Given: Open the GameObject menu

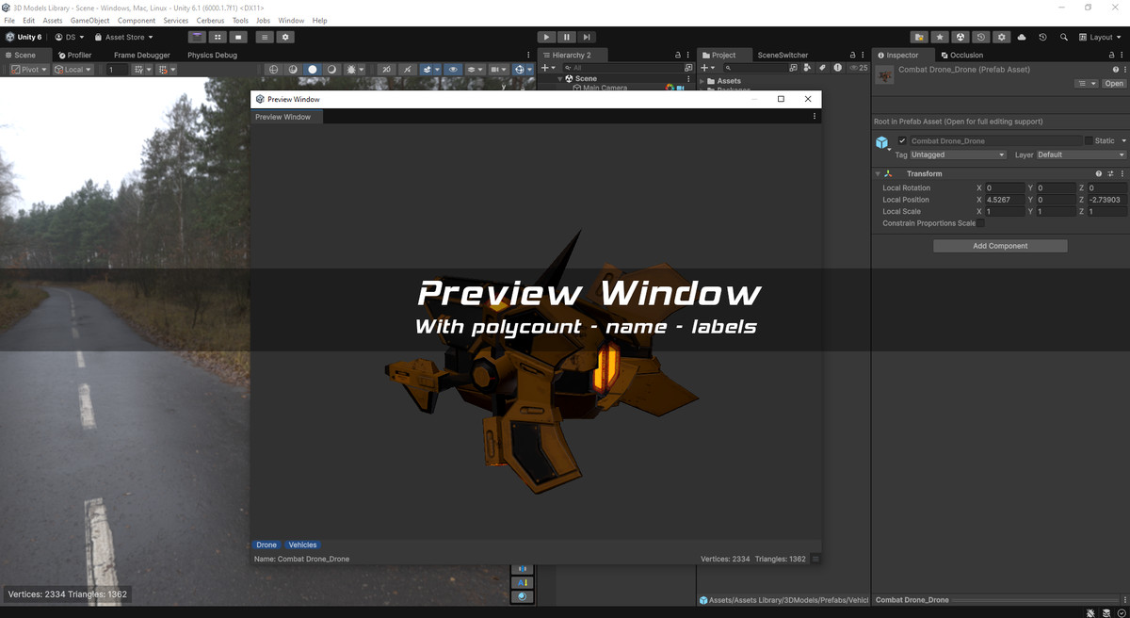Looking at the screenshot, I should point(90,20).
